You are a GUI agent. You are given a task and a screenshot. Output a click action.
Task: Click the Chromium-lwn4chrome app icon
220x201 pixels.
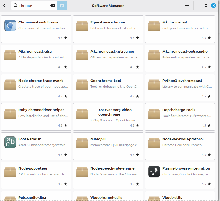[10, 26]
